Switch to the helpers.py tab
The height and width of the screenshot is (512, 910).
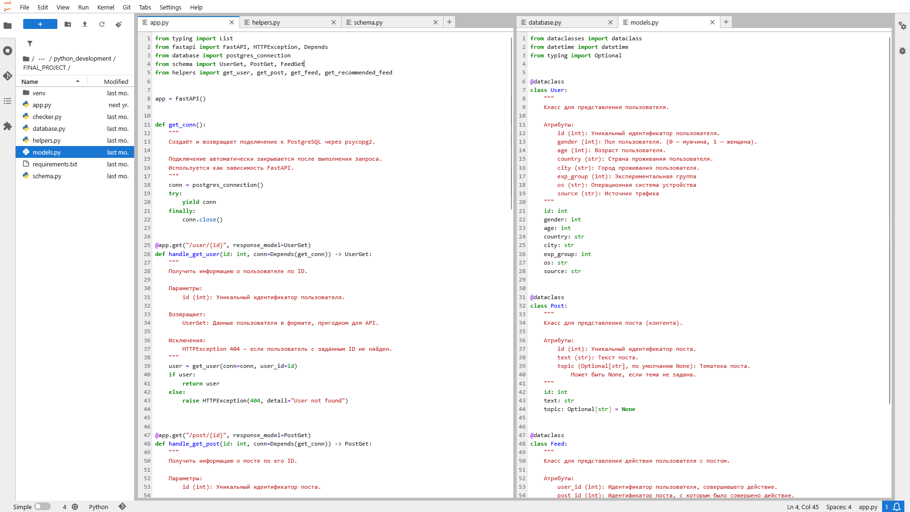tap(266, 22)
